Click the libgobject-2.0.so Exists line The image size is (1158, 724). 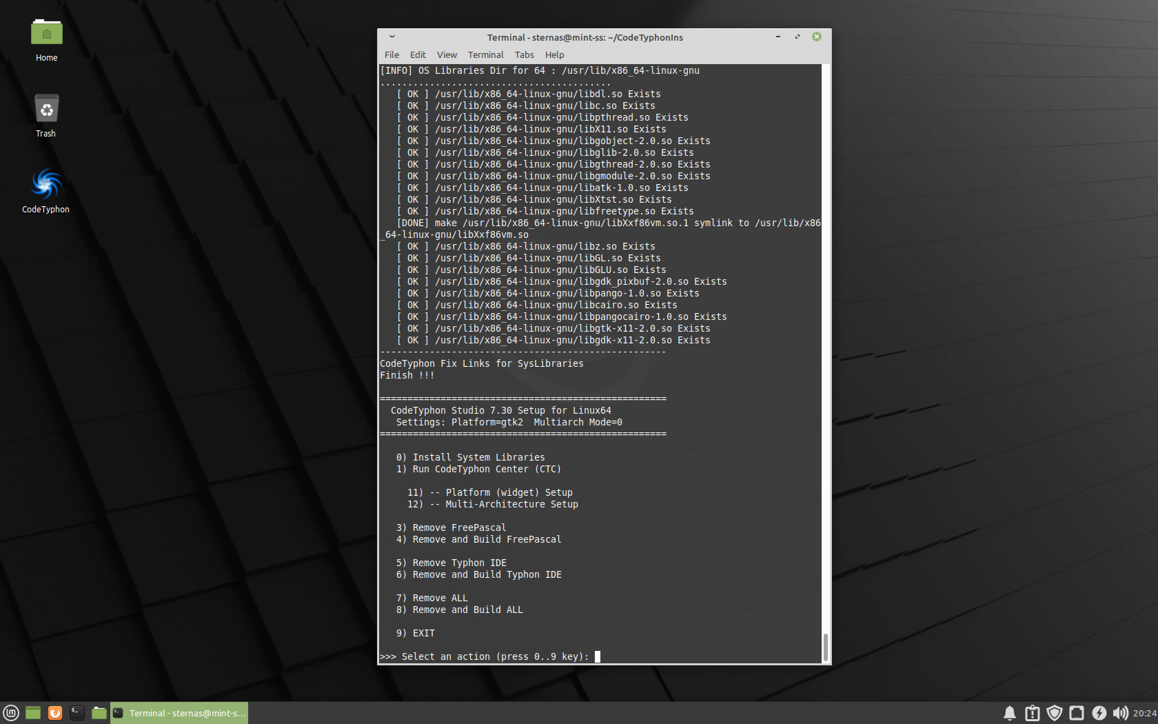point(553,141)
